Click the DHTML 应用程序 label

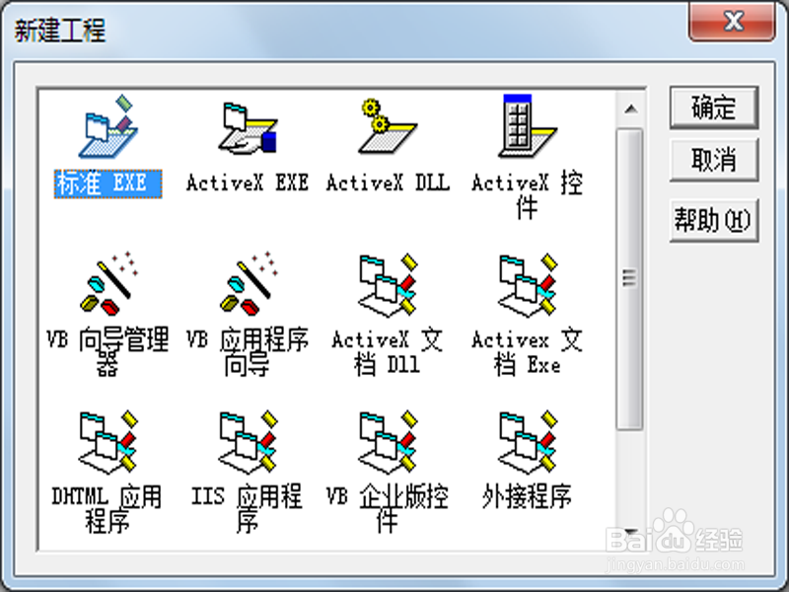click(108, 509)
